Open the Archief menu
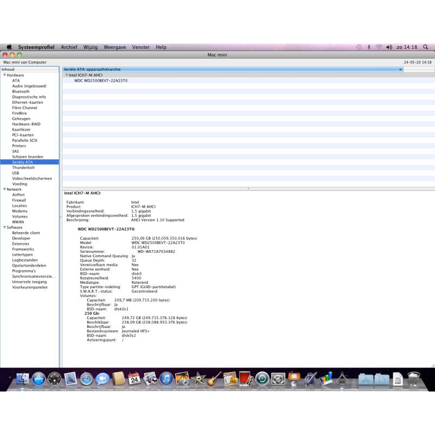Viewport: 435px width, 435px height. pyautogui.click(x=69, y=47)
